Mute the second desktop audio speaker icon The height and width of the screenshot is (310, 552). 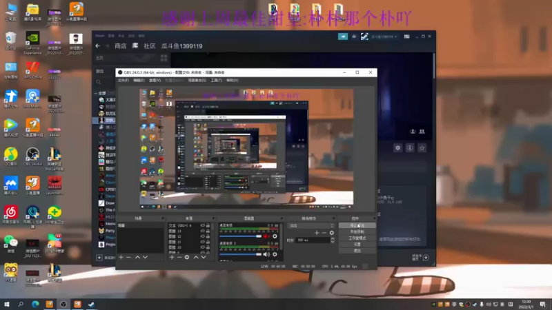(266, 254)
